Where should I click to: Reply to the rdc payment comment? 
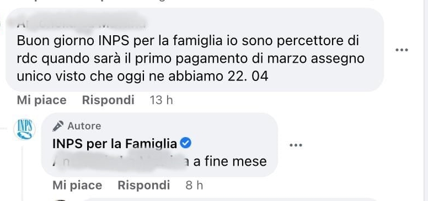tap(108, 100)
